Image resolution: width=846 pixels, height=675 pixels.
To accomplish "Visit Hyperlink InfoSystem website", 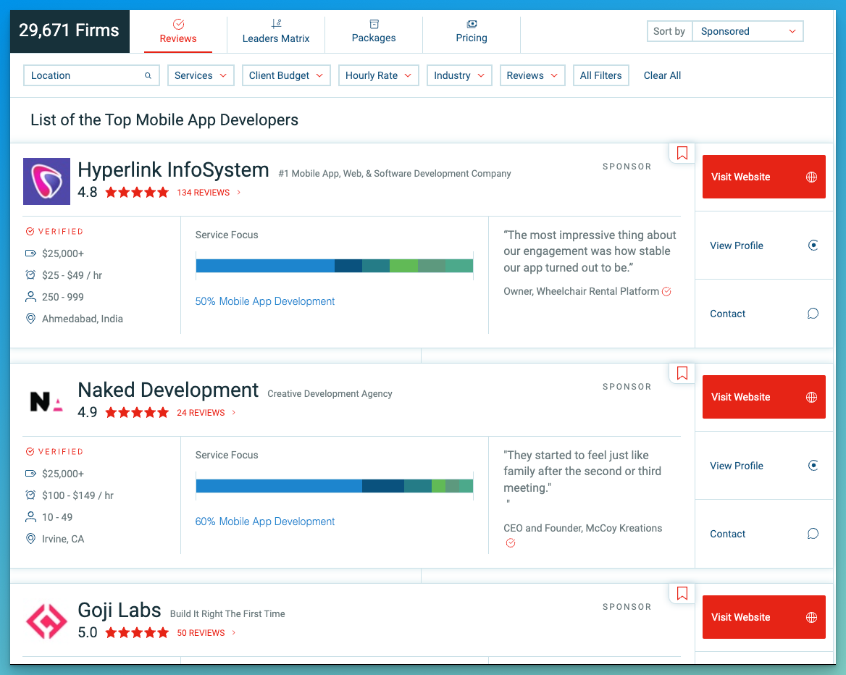I will coord(763,177).
